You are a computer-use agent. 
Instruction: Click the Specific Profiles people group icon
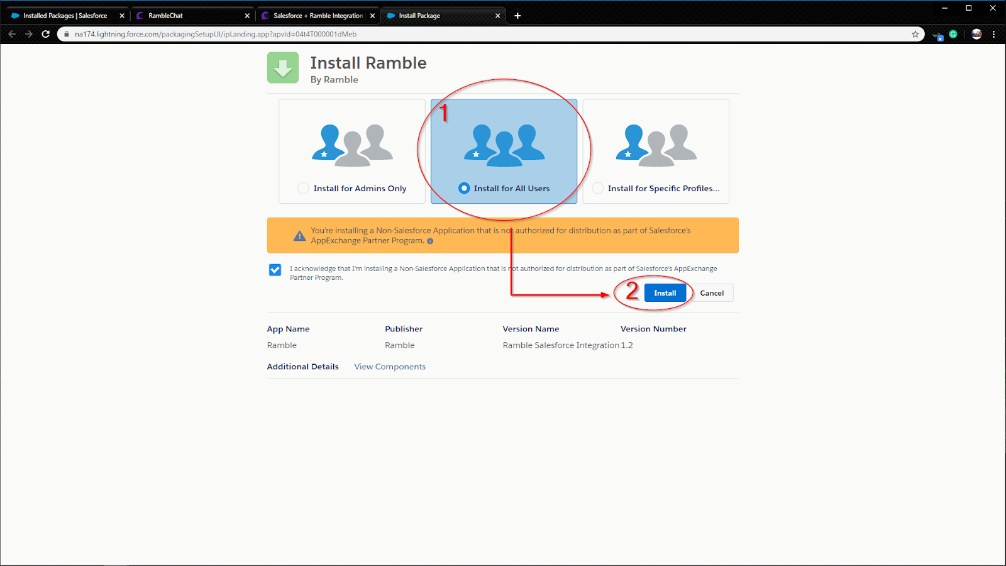tap(656, 145)
